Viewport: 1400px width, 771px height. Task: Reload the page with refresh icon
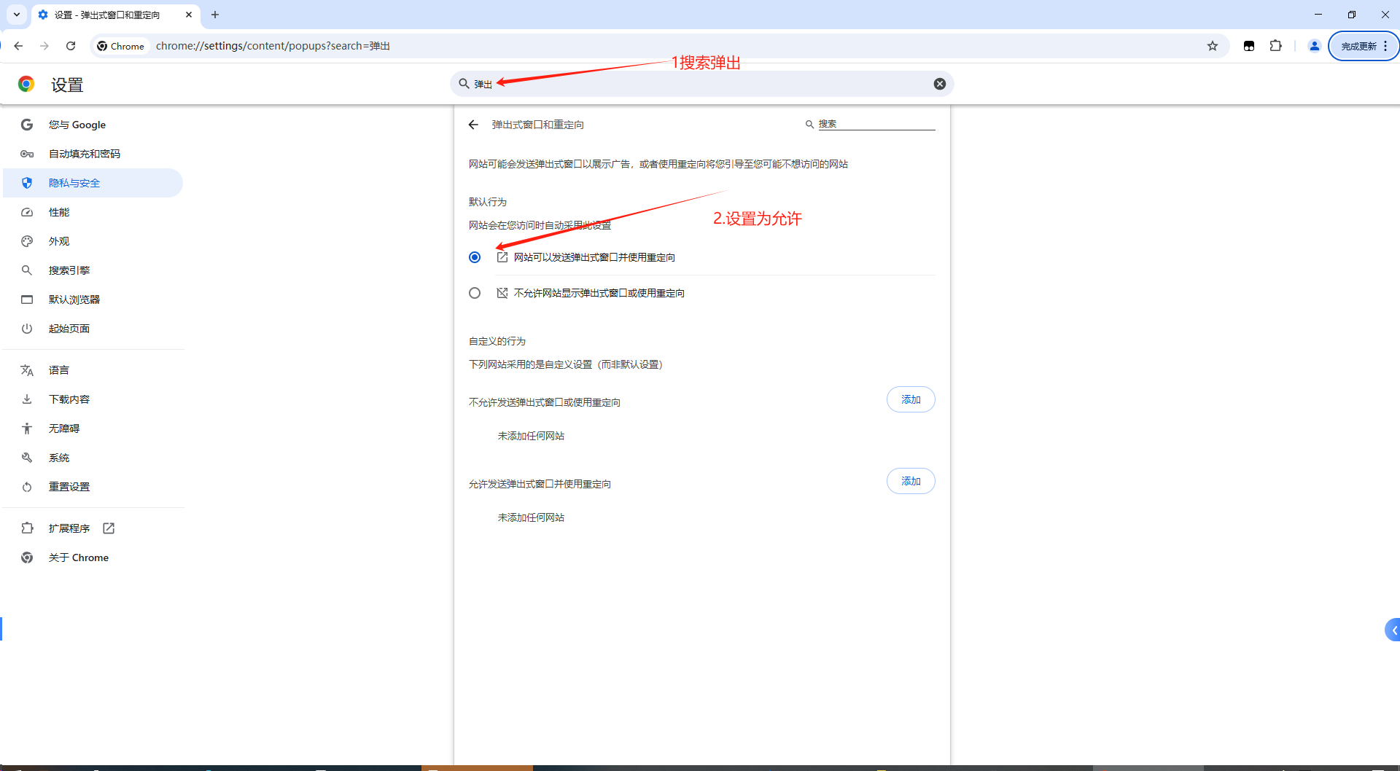pos(71,46)
